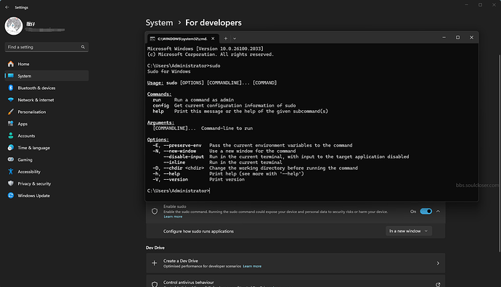Open Control antivirus behaviour external link icon
Image resolution: width=501 pixels, height=287 pixels.
coord(438,284)
